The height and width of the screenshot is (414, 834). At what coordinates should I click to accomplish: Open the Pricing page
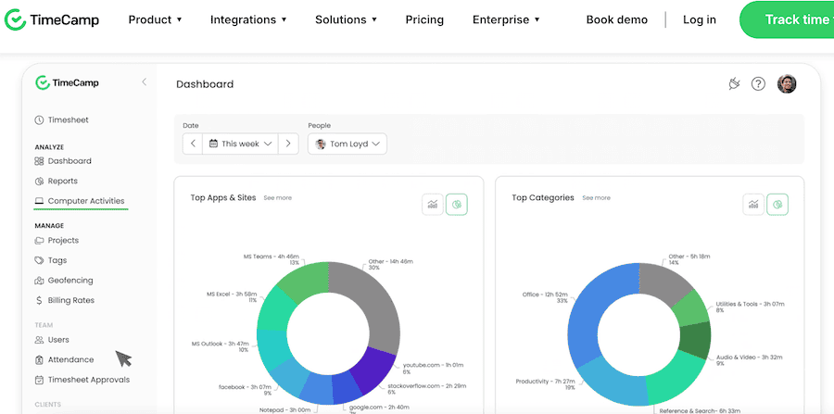click(424, 19)
